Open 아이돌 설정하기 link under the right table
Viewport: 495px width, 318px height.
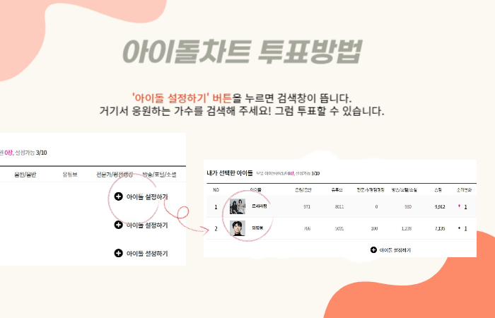pyautogui.click(x=395, y=250)
